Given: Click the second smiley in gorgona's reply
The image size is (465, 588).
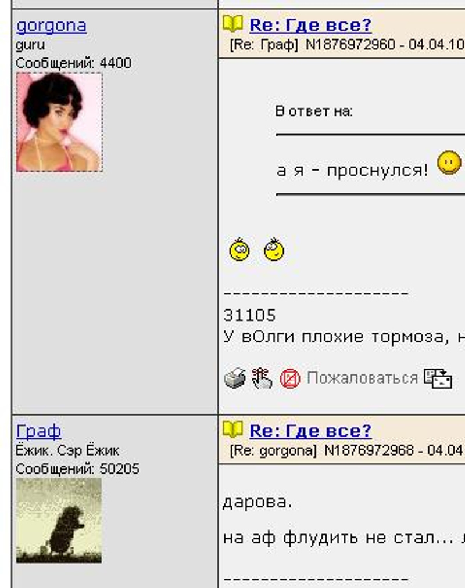Looking at the screenshot, I should click(274, 250).
